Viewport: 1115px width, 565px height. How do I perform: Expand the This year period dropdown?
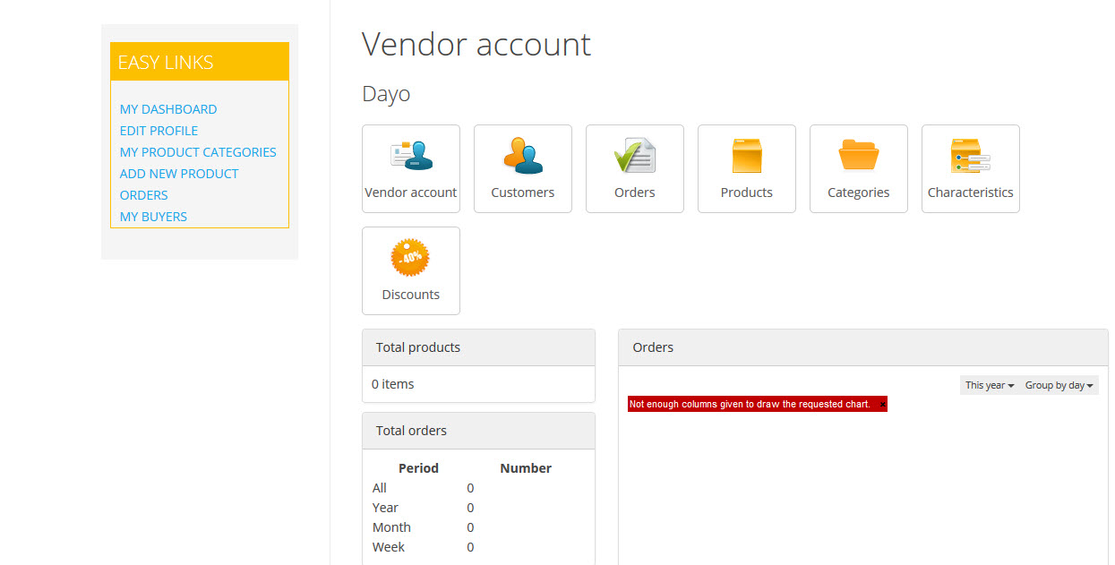click(990, 385)
